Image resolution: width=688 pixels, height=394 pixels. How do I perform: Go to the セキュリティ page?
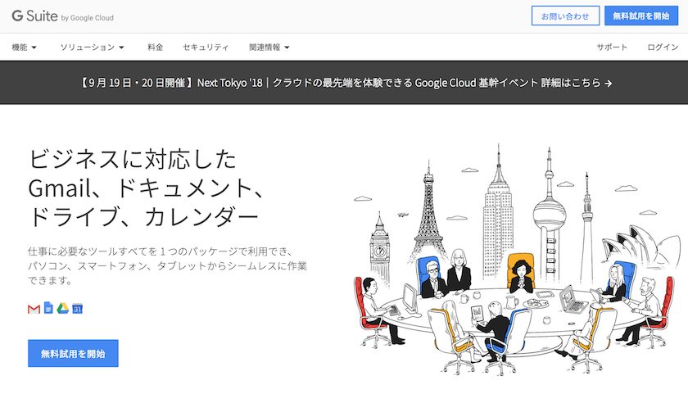click(206, 47)
